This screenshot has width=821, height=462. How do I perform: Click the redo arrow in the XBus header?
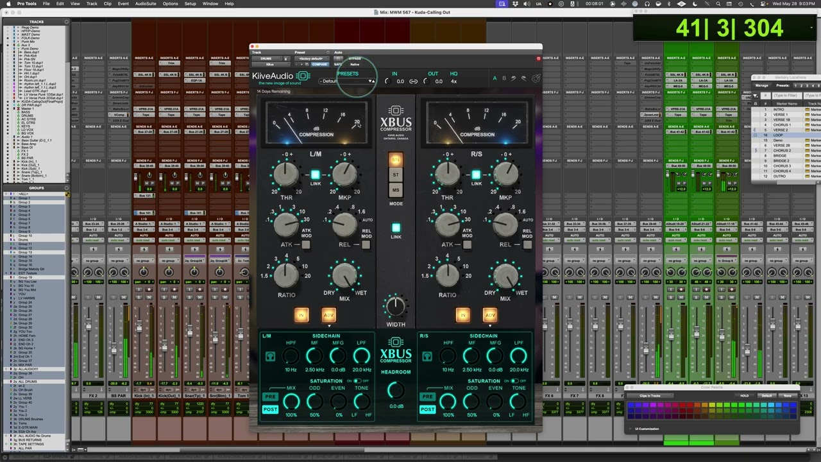pyautogui.click(x=523, y=78)
